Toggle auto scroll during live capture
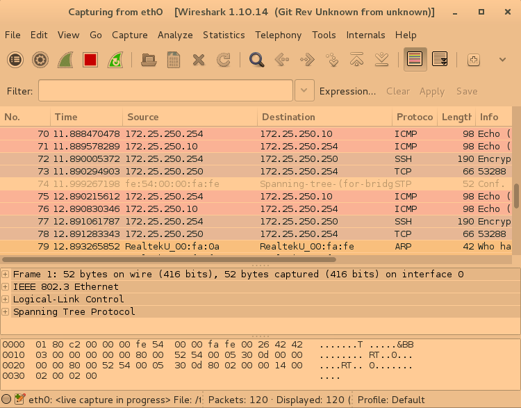The image size is (521, 408). pos(440,60)
